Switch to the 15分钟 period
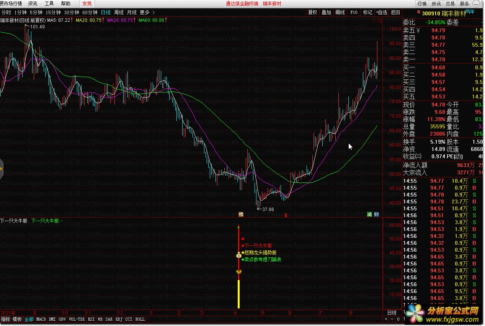This screenshot has height=326, width=485. (x=54, y=12)
